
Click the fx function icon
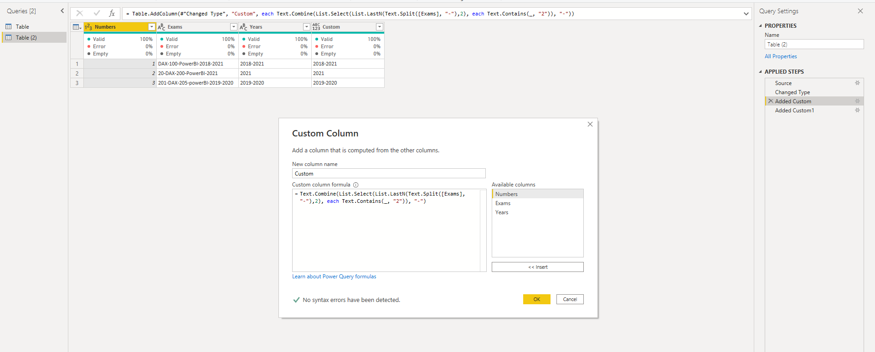point(112,13)
